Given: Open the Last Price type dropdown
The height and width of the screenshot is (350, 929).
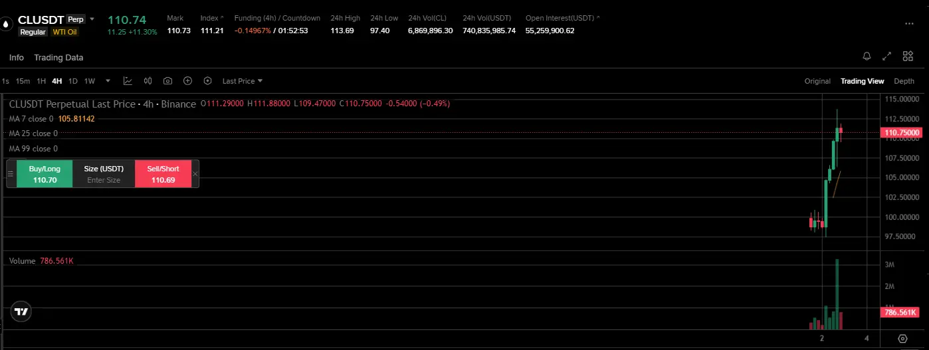Looking at the screenshot, I should (x=243, y=81).
